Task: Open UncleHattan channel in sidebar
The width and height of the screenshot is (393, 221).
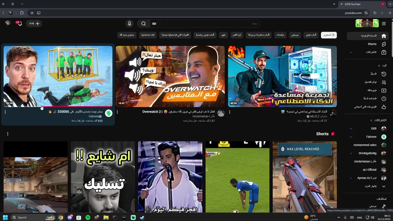Action: pos(367,161)
